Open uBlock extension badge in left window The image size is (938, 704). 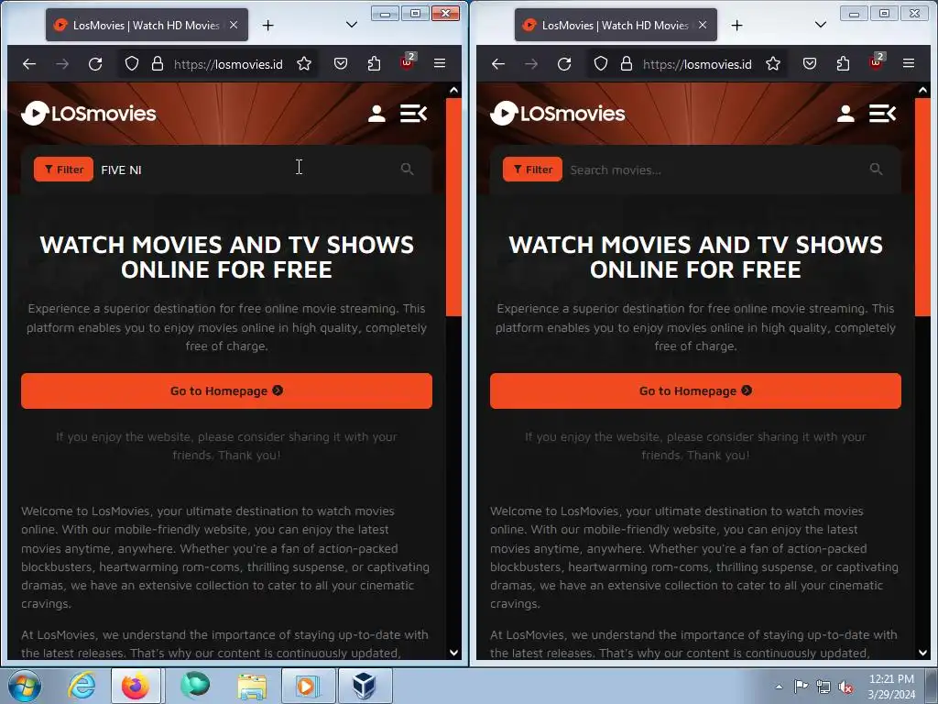[408, 61]
